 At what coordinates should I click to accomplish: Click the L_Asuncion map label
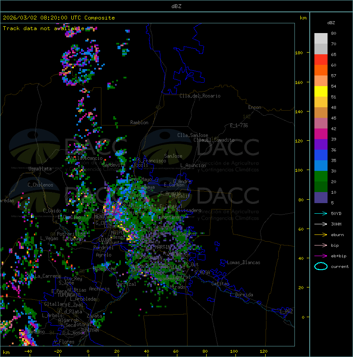[x=193, y=165]
